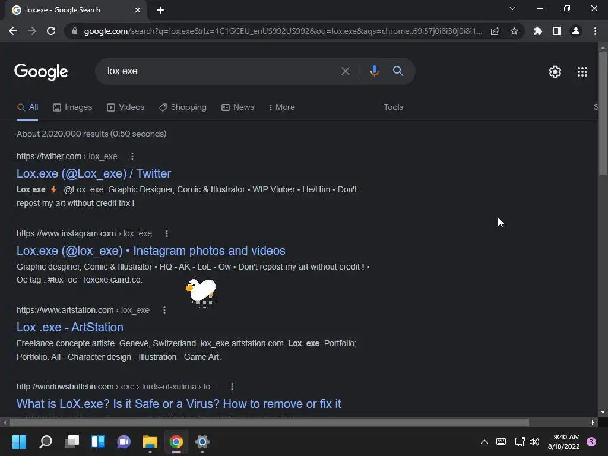608x456 pixels.
Task: Expand the More search categories
Action: (x=282, y=107)
